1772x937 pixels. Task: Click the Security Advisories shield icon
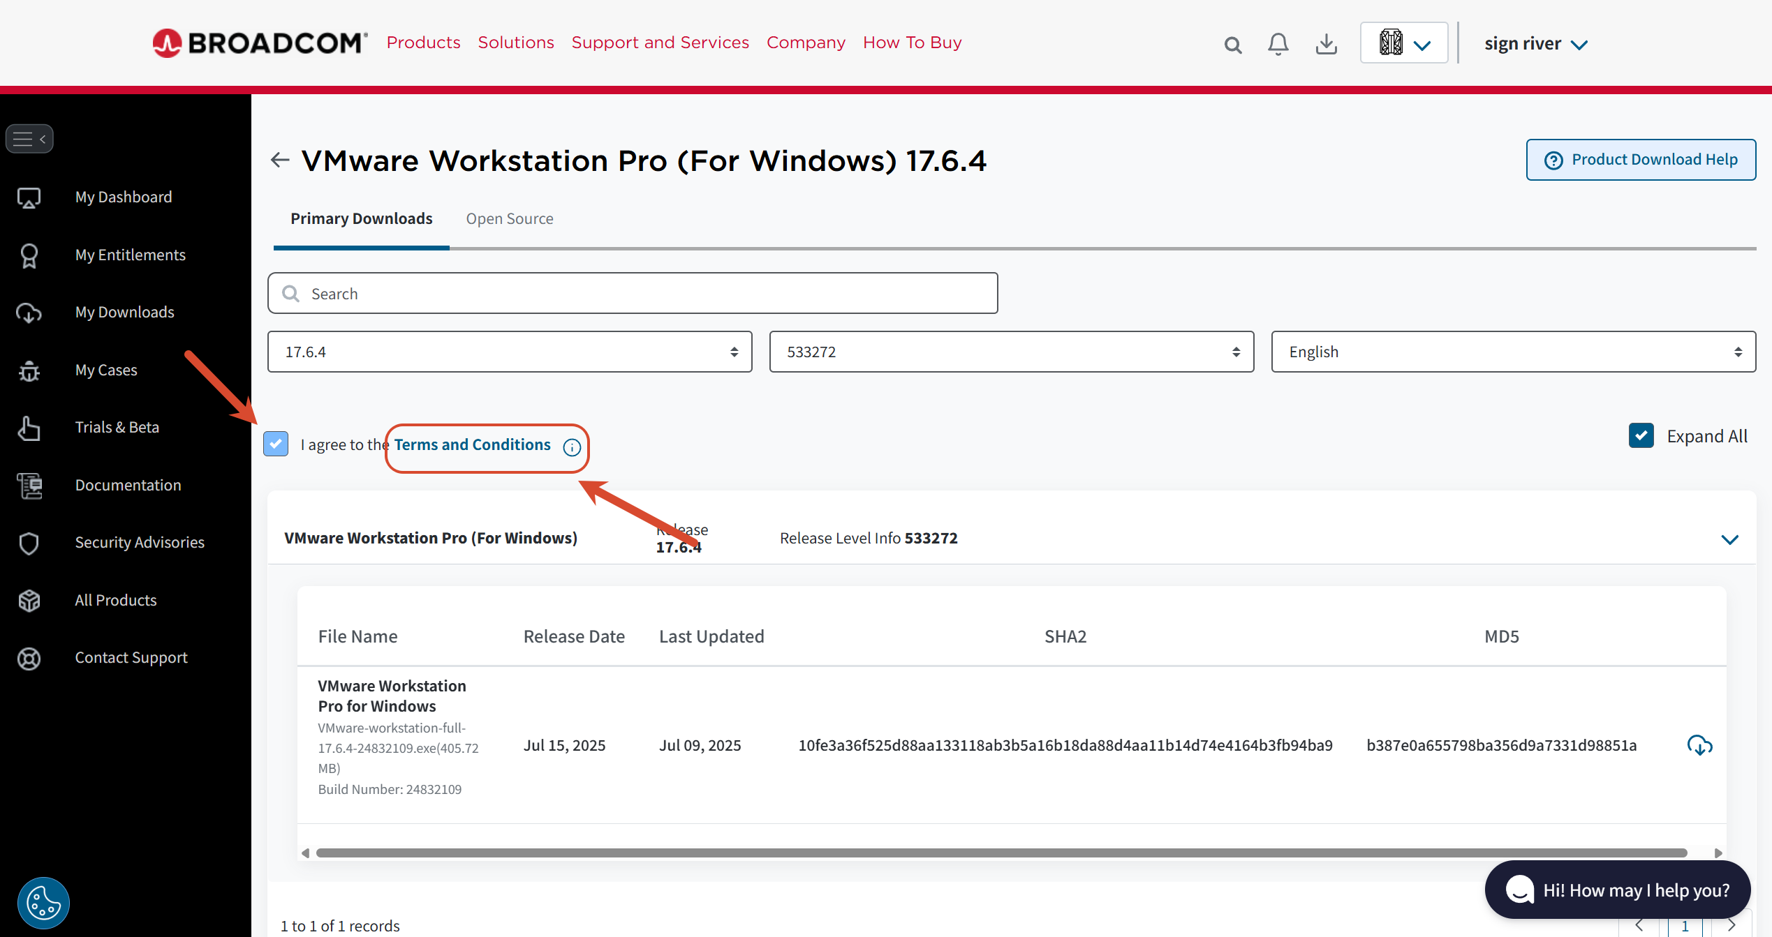(29, 544)
